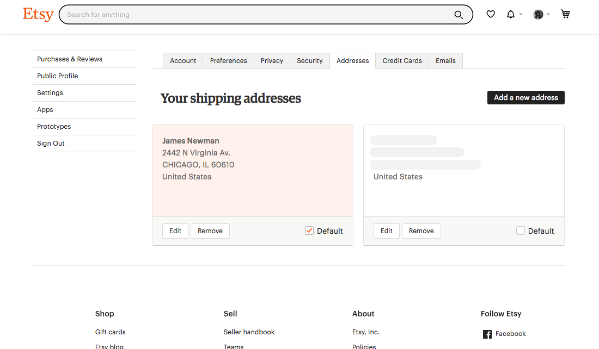
Task: Open your Favorites via the heart icon
Action: (491, 14)
